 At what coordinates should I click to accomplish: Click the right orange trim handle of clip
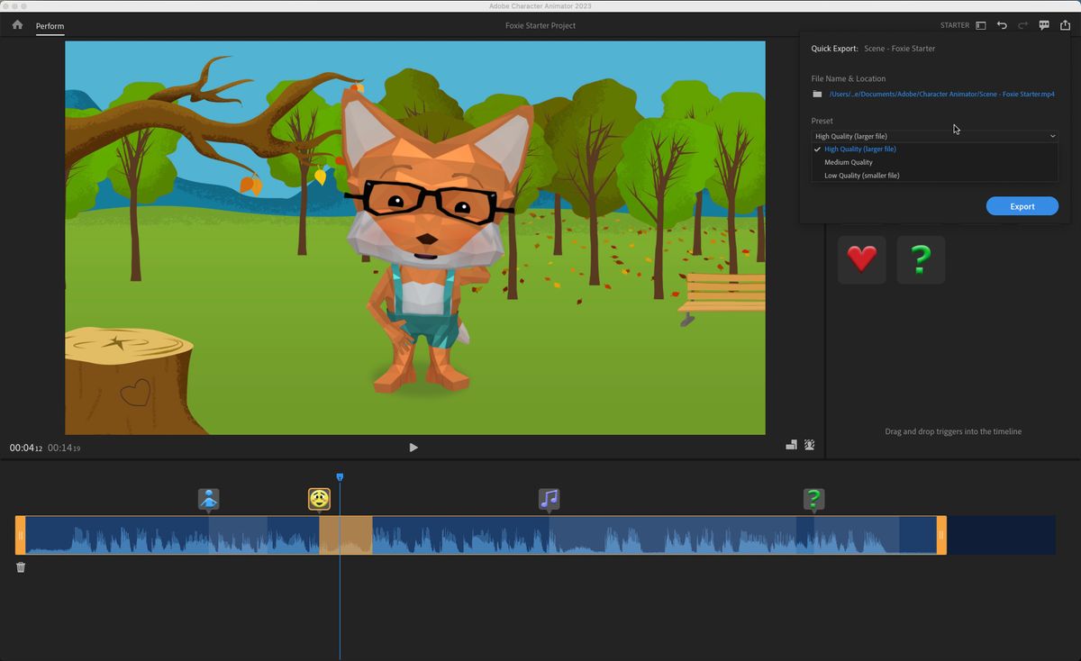tap(941, 535)
